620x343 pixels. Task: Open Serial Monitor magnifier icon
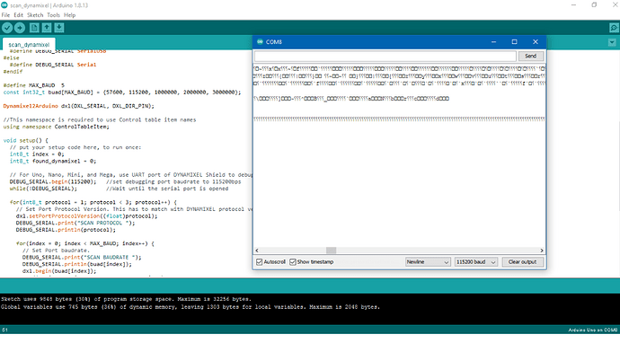(x=614, y=28)
